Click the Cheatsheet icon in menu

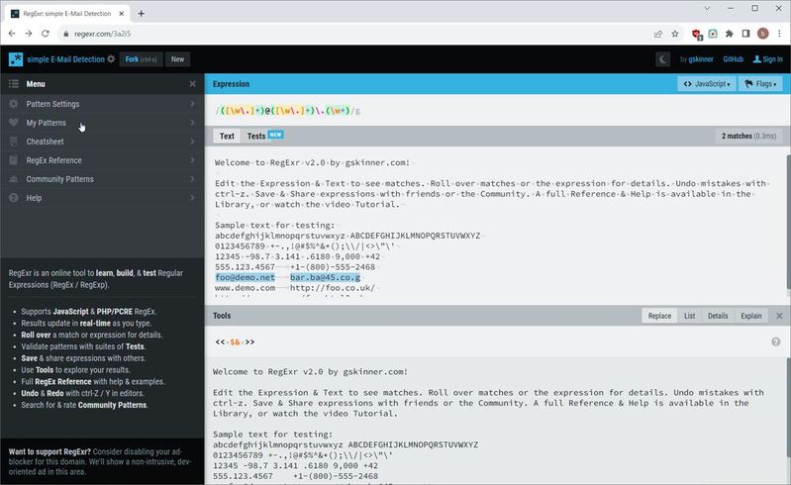click(14, 142)
